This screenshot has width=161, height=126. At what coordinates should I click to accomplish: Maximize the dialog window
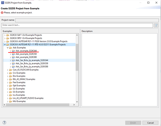coord(148,3)
